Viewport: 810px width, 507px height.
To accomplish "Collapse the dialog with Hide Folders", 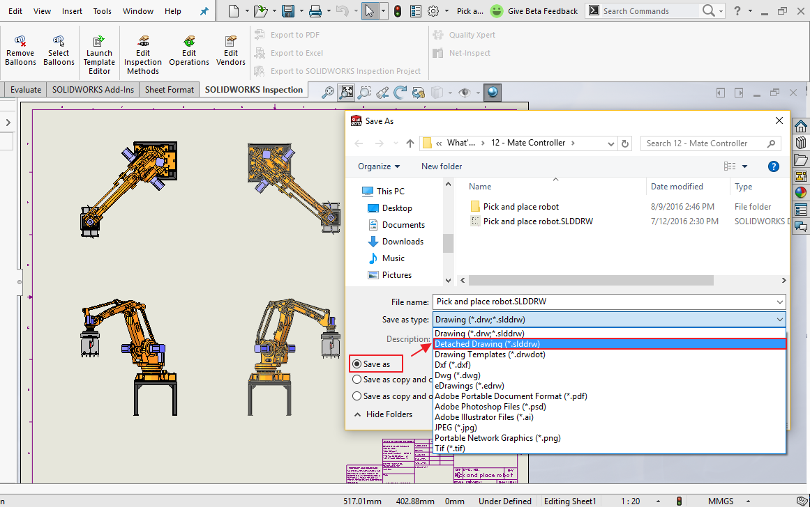I will (x=383, y=414).
